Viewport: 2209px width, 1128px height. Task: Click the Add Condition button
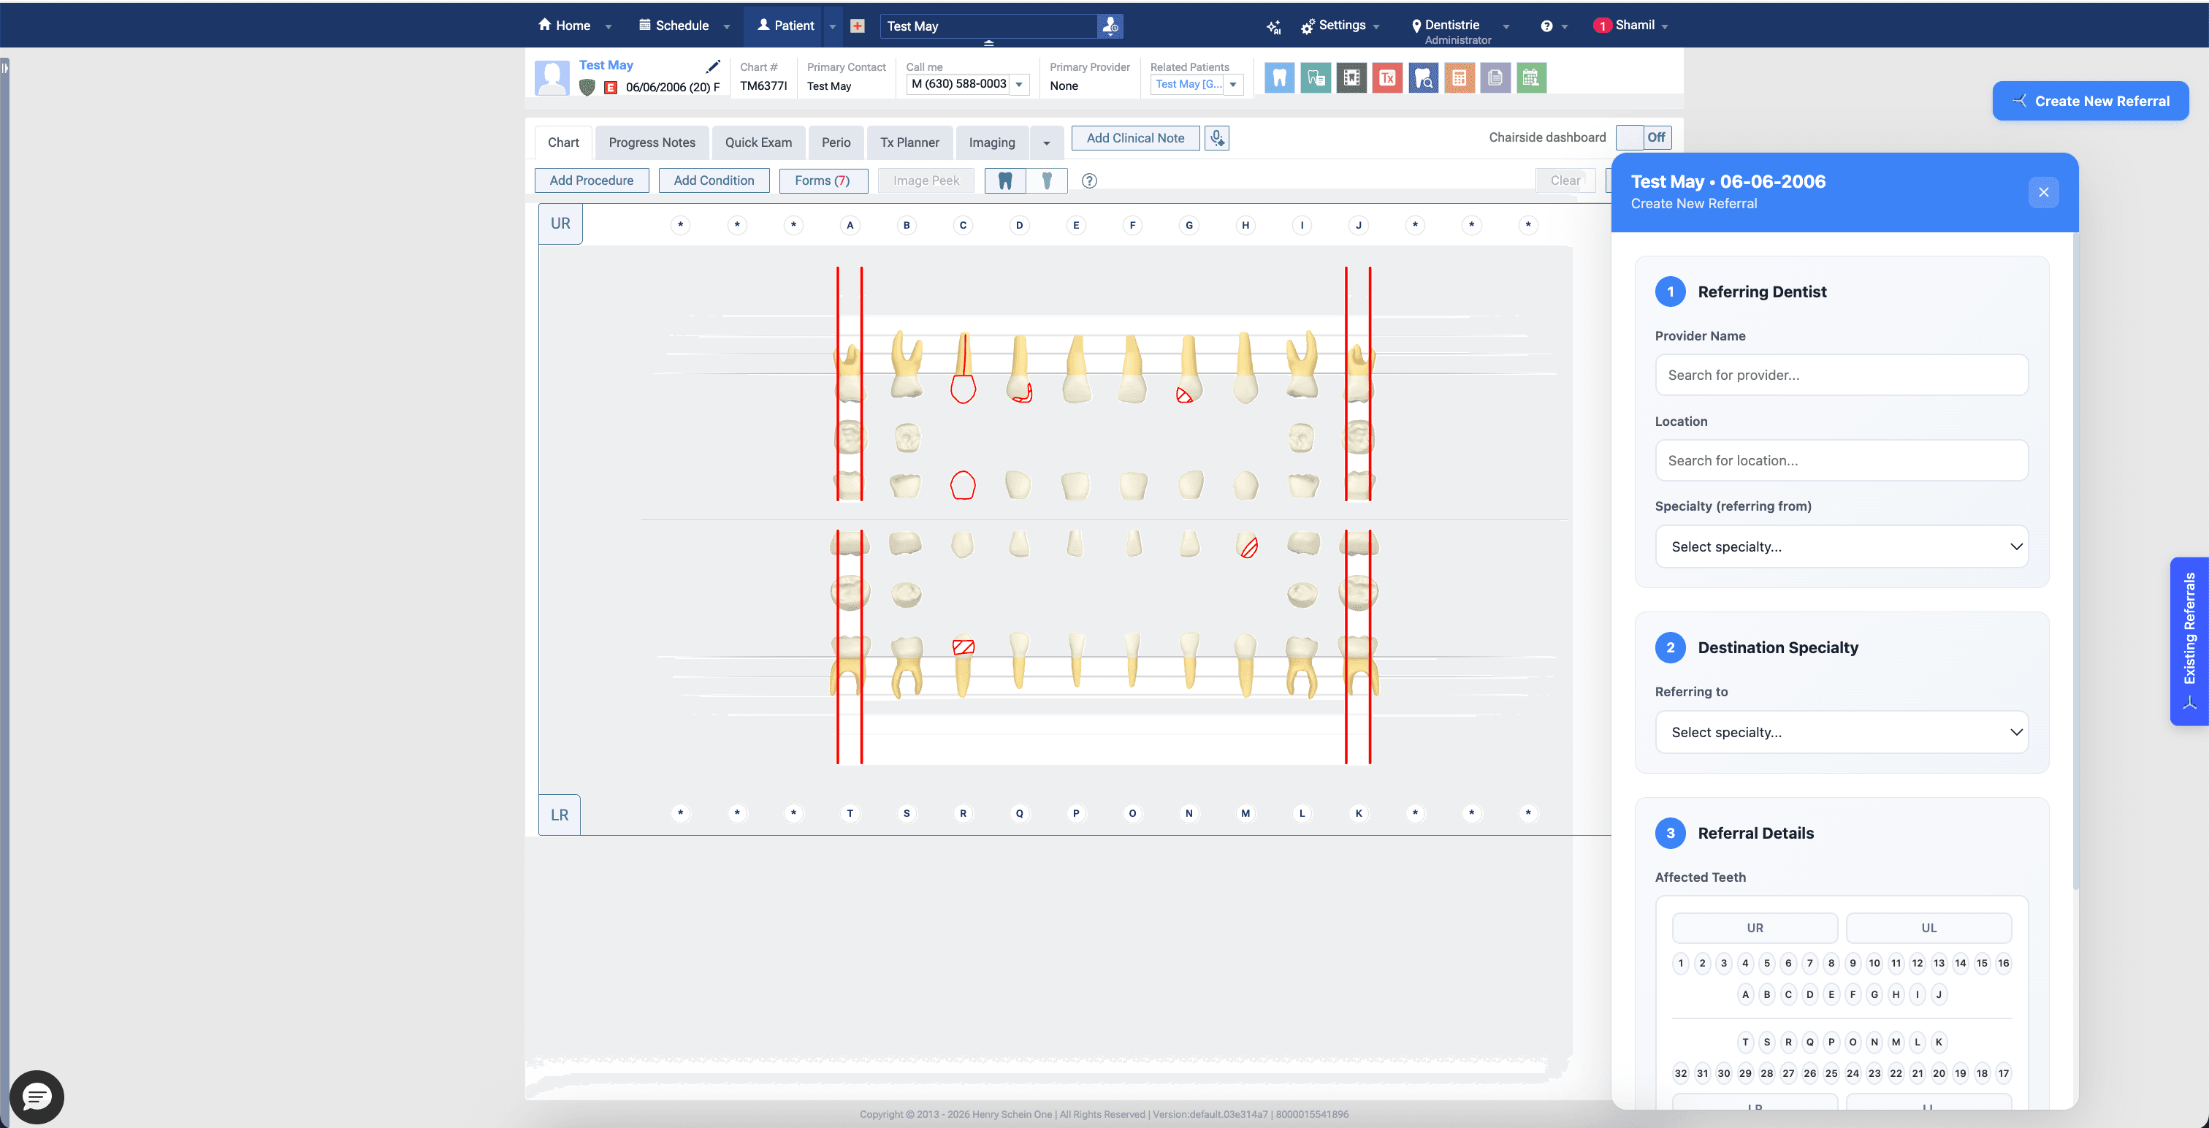point(714,180)
